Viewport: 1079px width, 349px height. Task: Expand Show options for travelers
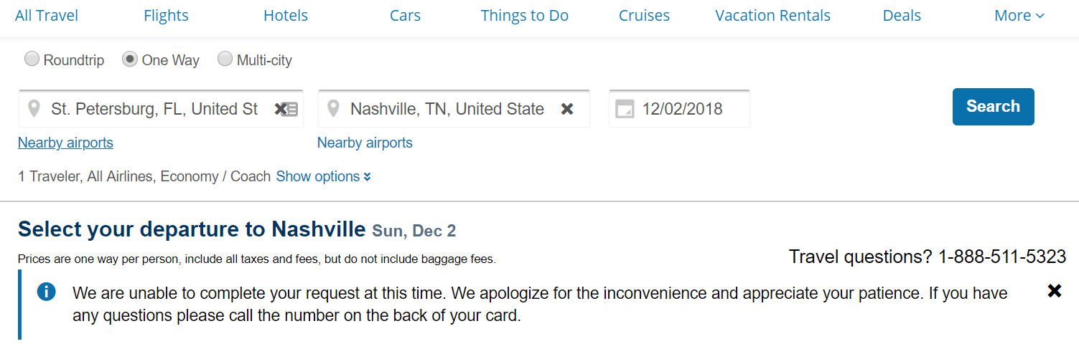[x=323, y=176]
